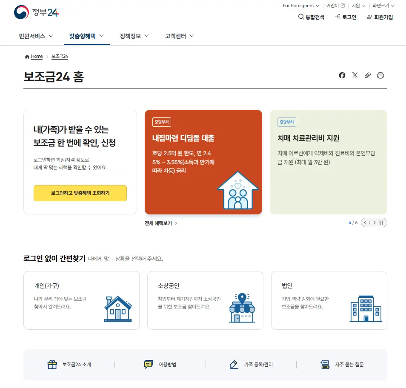Open the 내집마련 디딤돌 대출 card
The height and width of the screenshot is (388, 406).
tap(203, 162)
